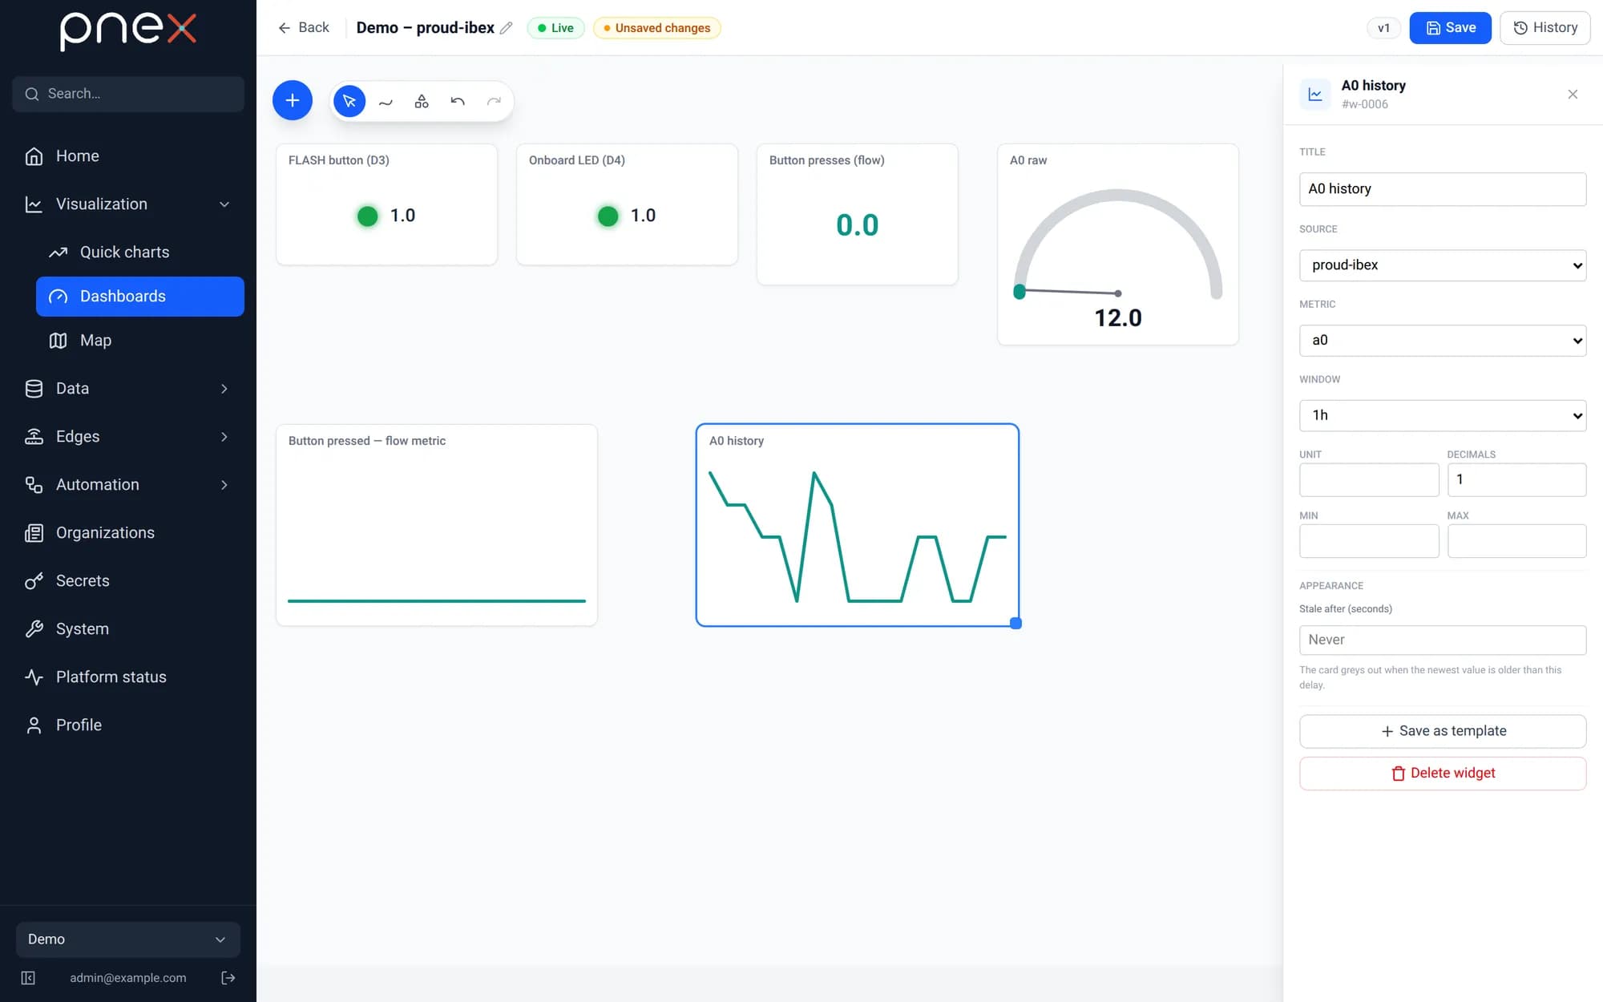
Task: Open the Demo organization selector
Action: click(128, 939)
